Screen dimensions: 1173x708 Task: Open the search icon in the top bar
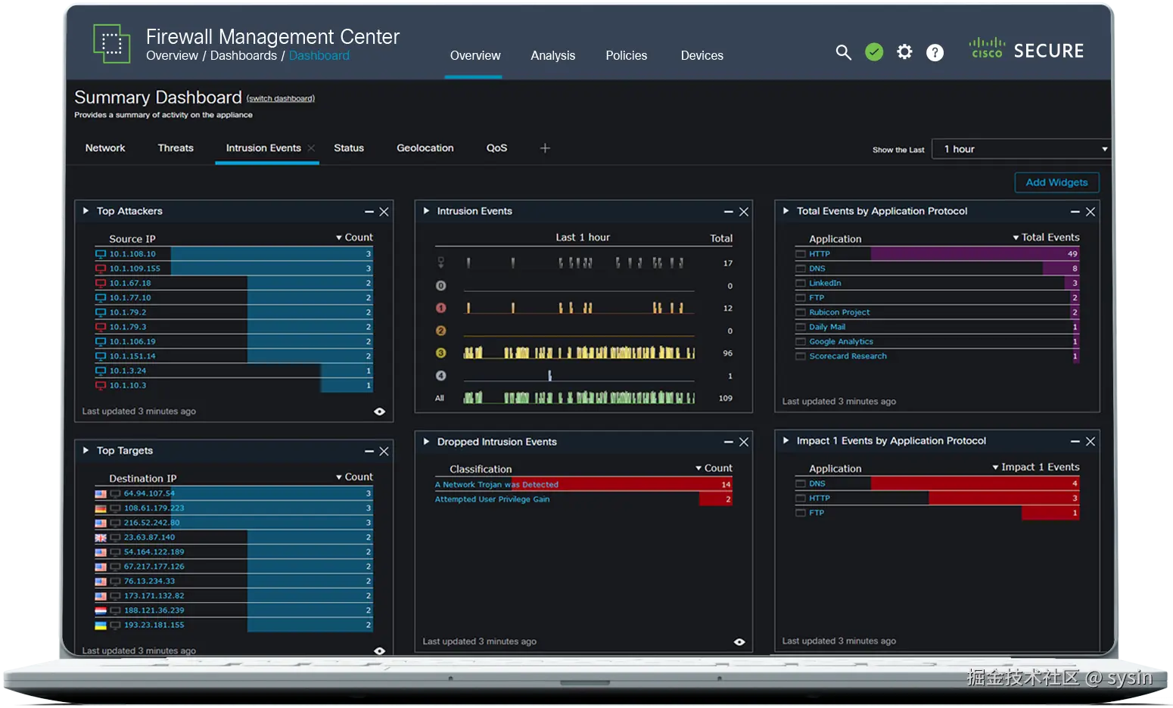tap(843, 52)
